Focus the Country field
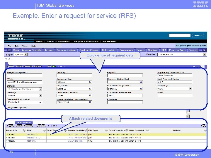 pyautogui.click(x=74, y=75)
